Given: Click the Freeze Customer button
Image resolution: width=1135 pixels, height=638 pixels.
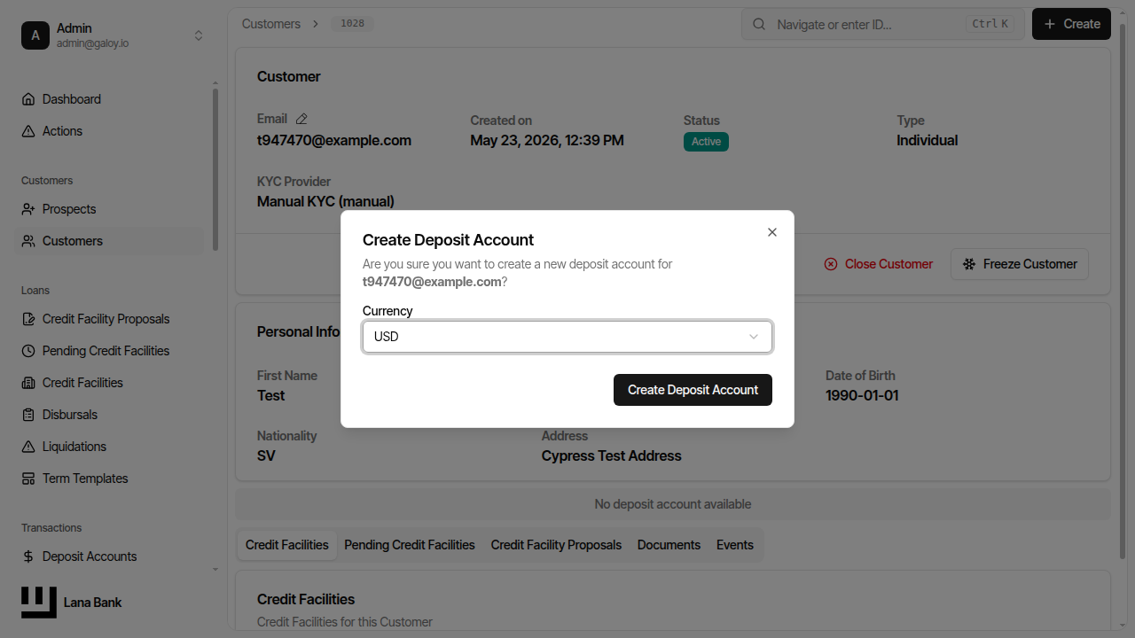Looking at the screenshot, I should click(x=1020, y=264).
